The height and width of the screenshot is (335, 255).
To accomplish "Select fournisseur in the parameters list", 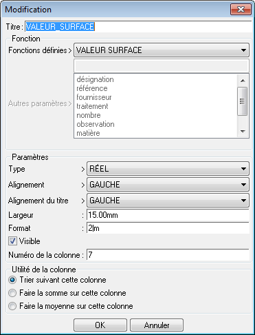I will (x=94, y=97).
